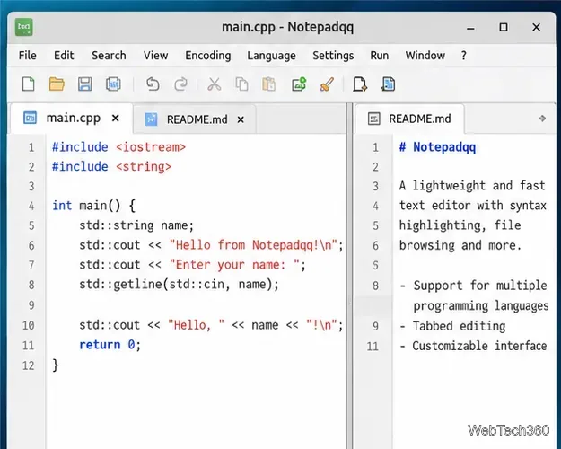The height and width of the screenshot is (449, 561).
Task: Click the '#include <iostream>' line
Action: [x=118, y=147]
